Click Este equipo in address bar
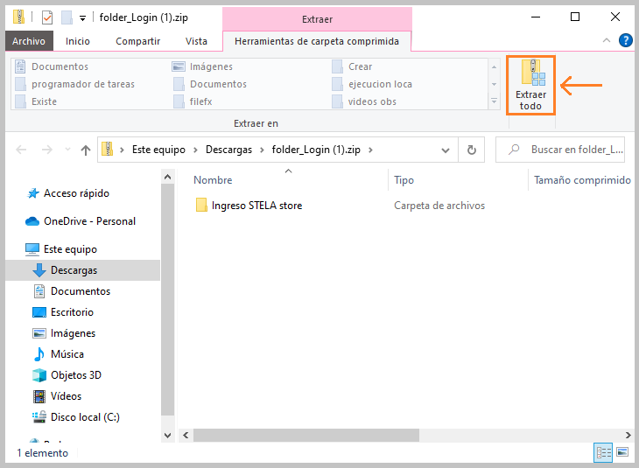 (158, 150)
